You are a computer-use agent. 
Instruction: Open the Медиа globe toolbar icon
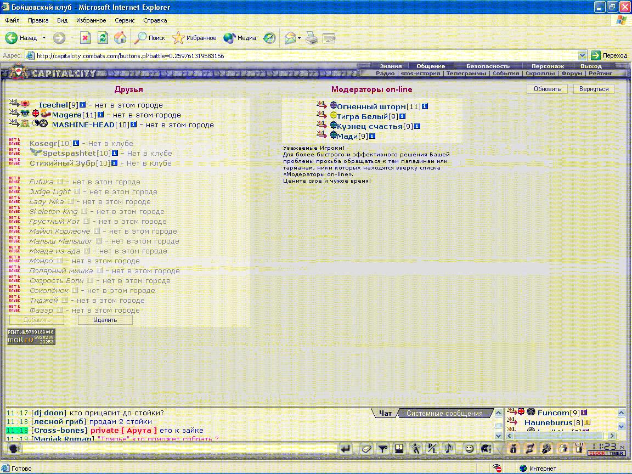(229, 38)
